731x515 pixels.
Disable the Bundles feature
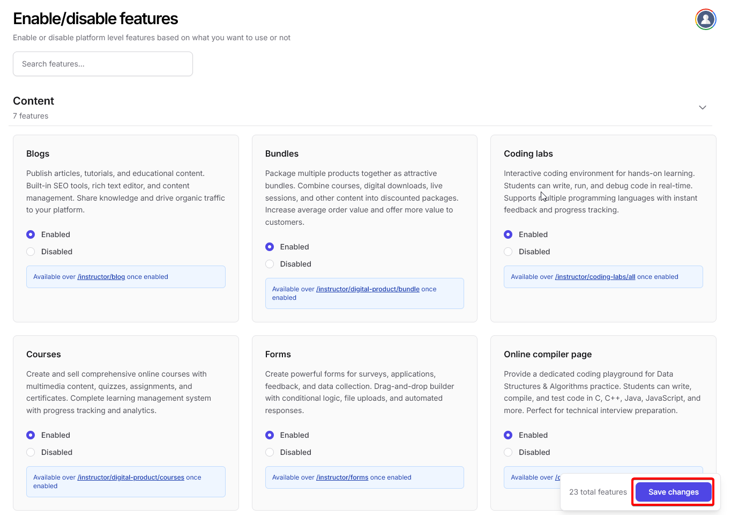tap(270, 264)
